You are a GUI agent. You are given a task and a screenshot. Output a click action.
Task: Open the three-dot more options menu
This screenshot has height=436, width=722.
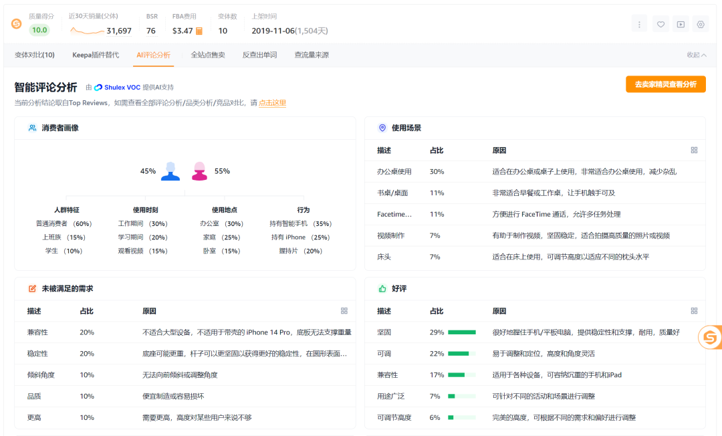tap(640, 24)
